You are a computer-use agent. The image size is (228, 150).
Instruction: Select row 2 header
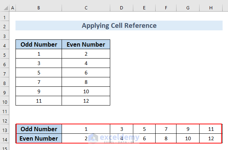(x=5, y=26)
